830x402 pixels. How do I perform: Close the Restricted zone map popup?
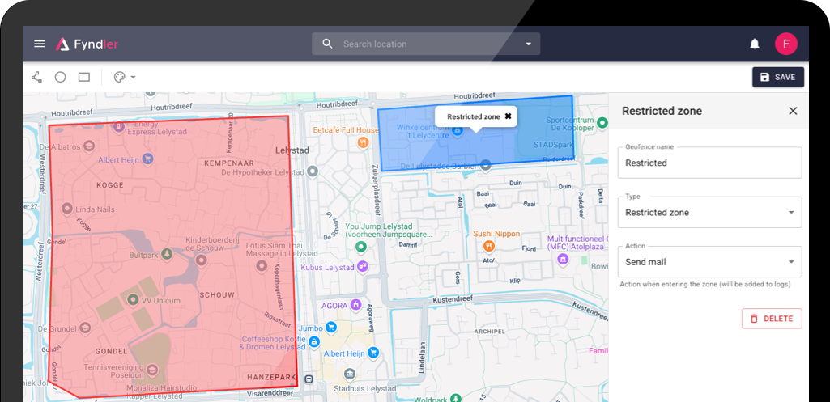pyautogui.click(x=508, y=116)
